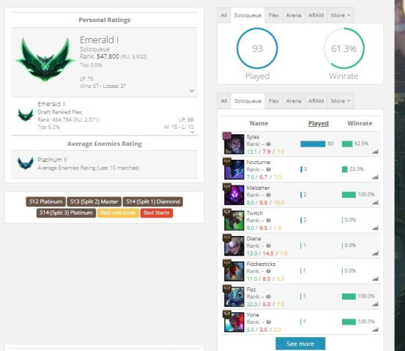Select the All tab above the champions list
This screenshot has width=405, height=351.
224,101
